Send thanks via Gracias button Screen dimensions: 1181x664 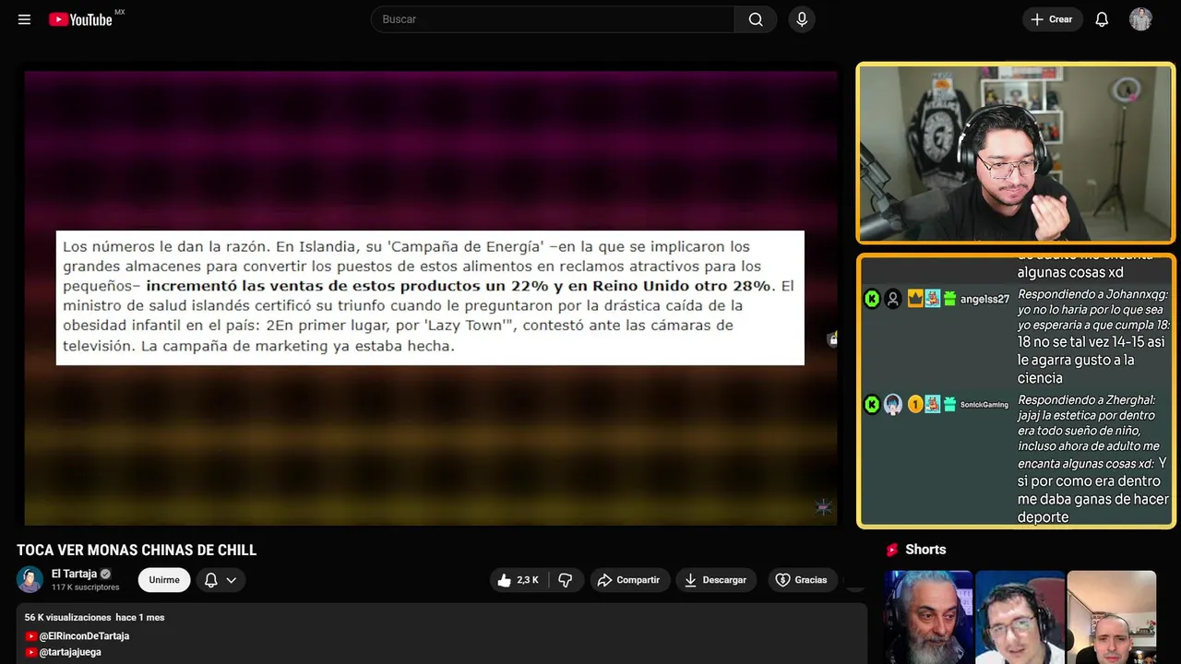[801, 580]
